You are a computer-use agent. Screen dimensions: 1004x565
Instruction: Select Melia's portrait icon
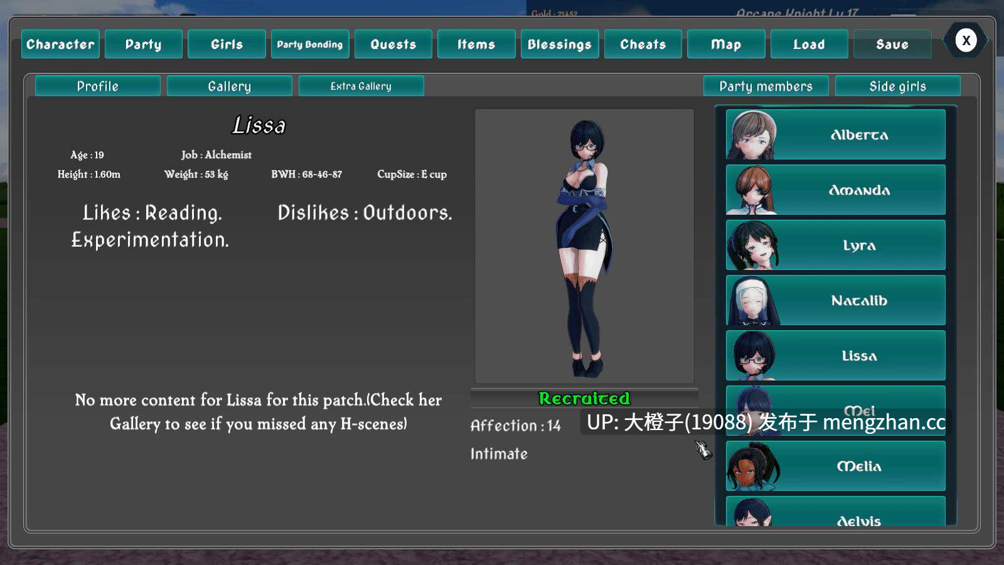coord(752,466)
